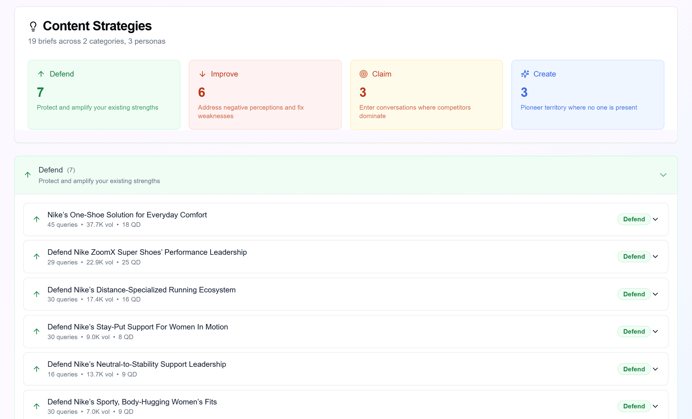Collapse the Defend (7) section chevron
692x419 pixels.
tap(663, 175)
